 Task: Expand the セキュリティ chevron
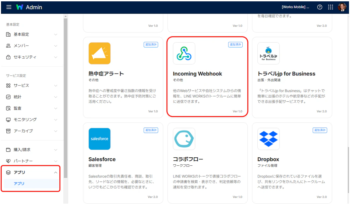pyautogui.click(x=56, y=57)
